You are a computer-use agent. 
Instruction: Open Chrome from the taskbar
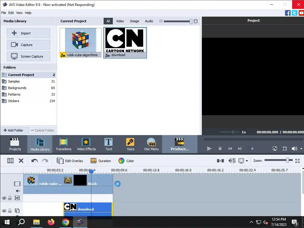coord(66,222)
